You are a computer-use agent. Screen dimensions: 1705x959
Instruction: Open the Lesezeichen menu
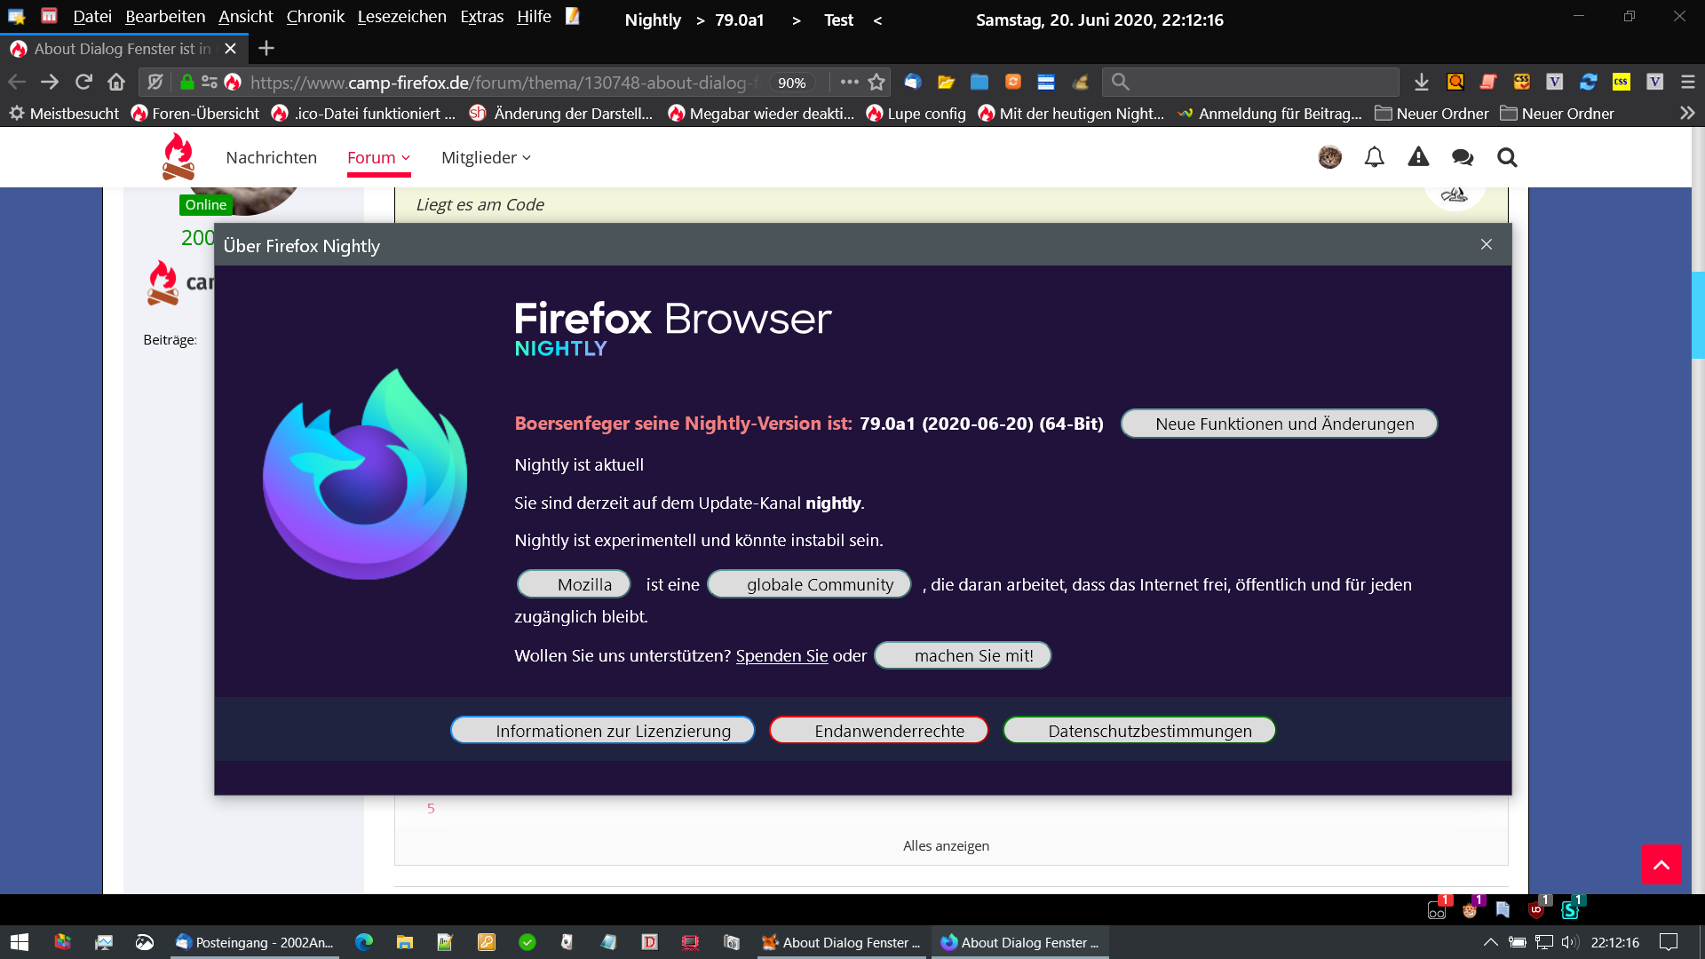(401, 17)
